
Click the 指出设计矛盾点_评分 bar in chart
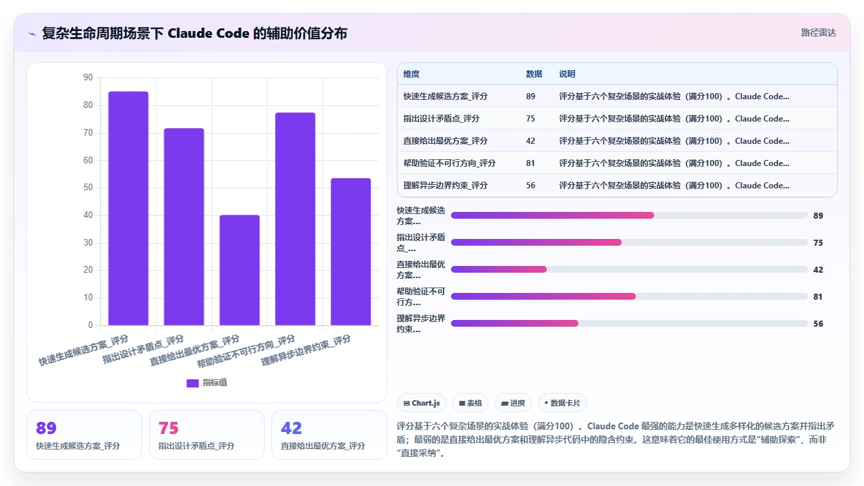click(x=184, y=227)
